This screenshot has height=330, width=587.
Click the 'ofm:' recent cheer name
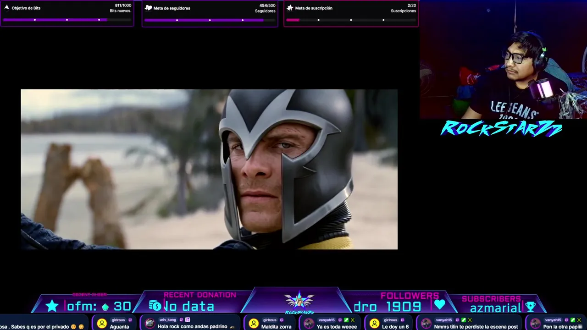tap(82, 306)
